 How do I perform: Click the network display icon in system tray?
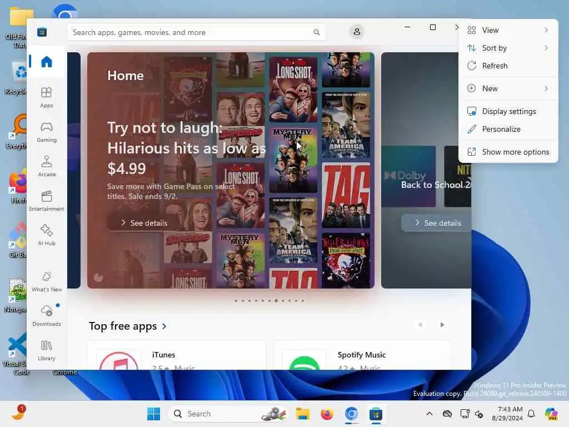465,414
